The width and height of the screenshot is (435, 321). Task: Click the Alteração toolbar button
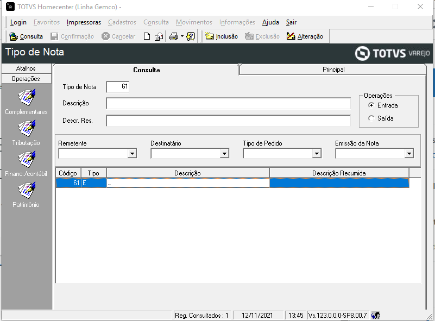pos(305,36)
